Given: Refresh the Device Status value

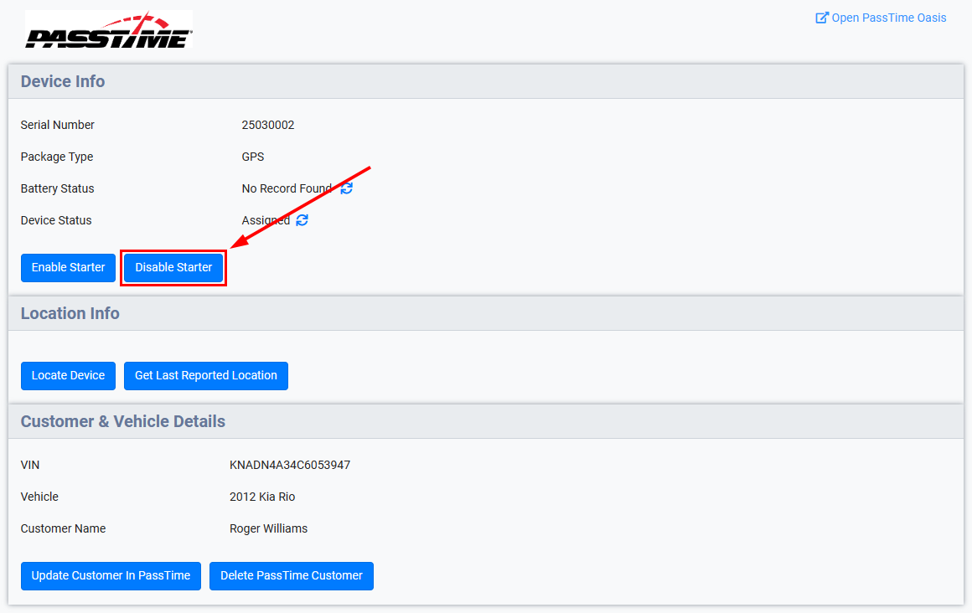Looking at the screenshot, I should click(301, 219).
